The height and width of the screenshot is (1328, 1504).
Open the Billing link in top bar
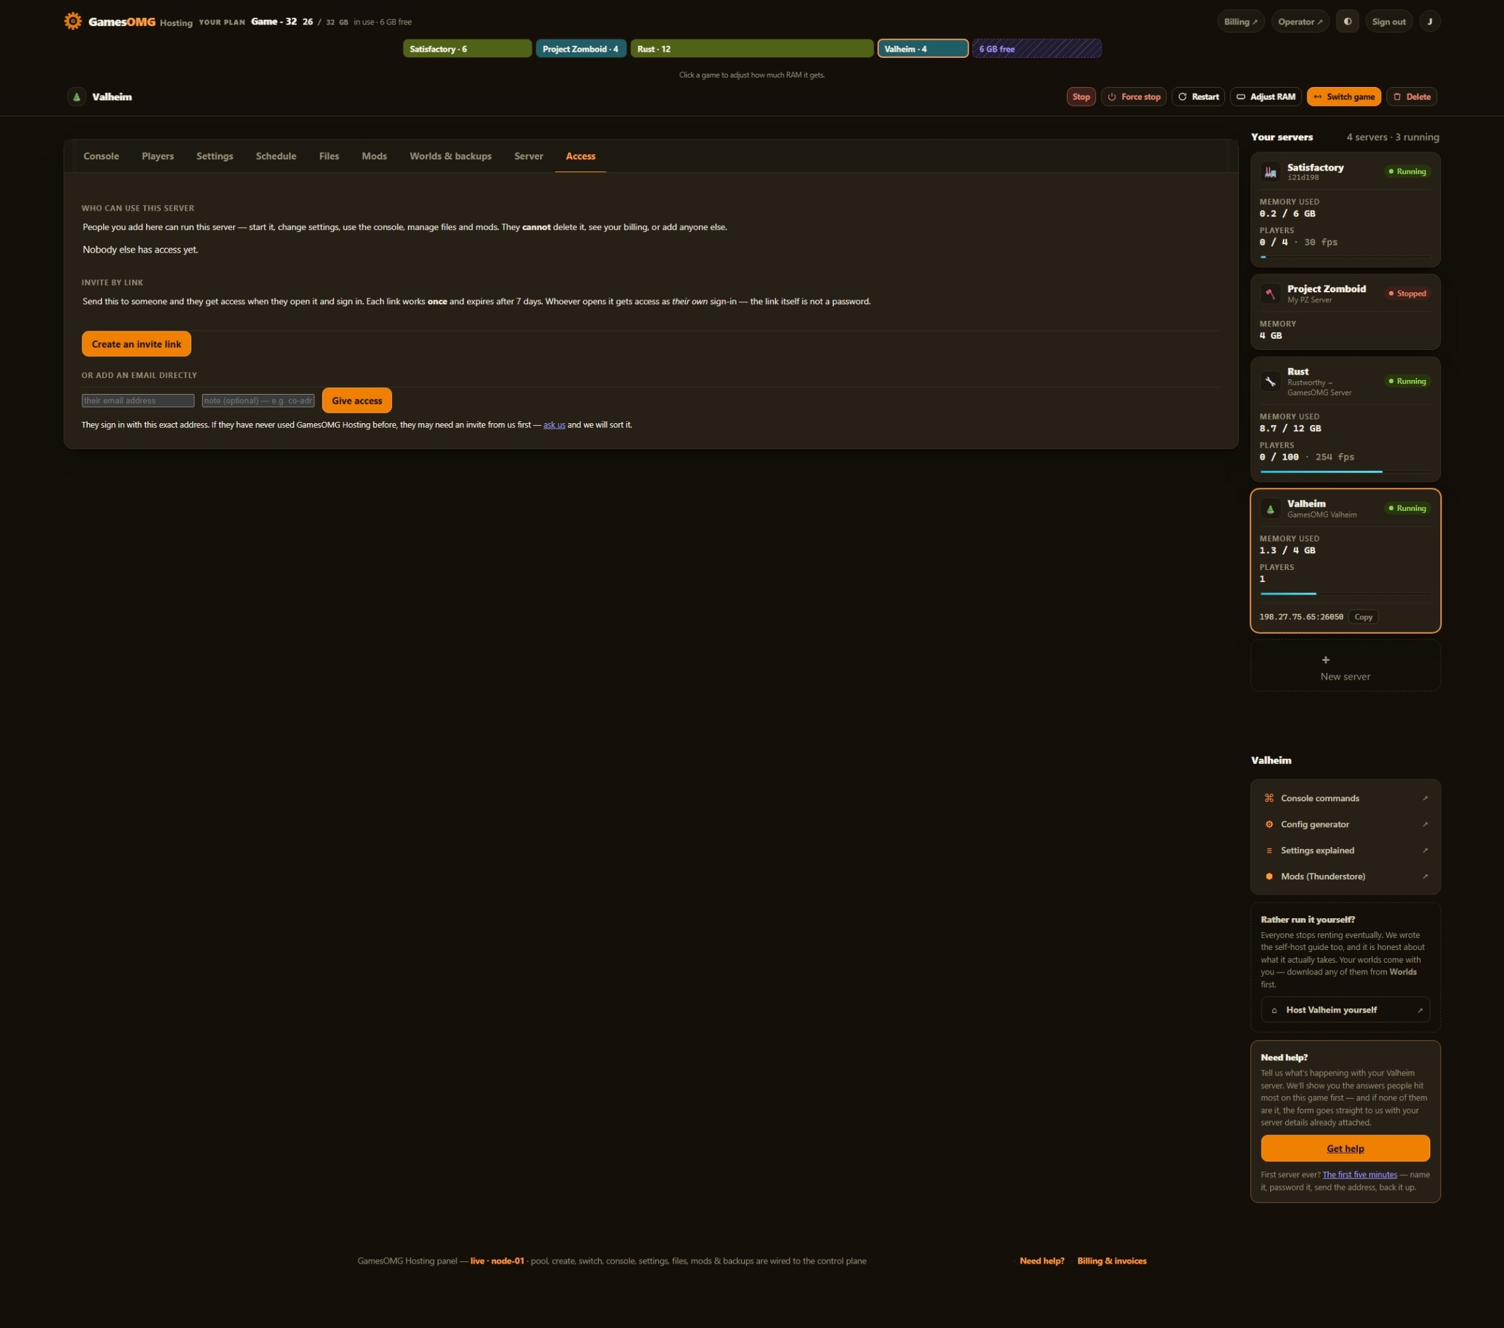click(x=1240, y=21)
